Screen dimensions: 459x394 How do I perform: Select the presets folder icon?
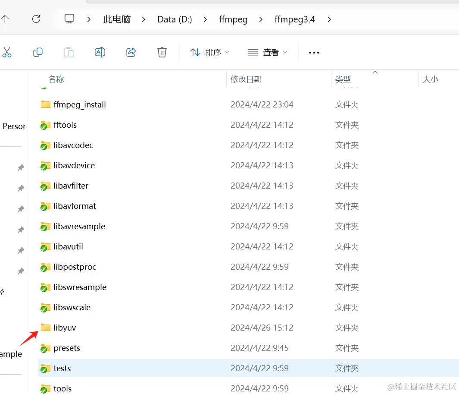45,348
